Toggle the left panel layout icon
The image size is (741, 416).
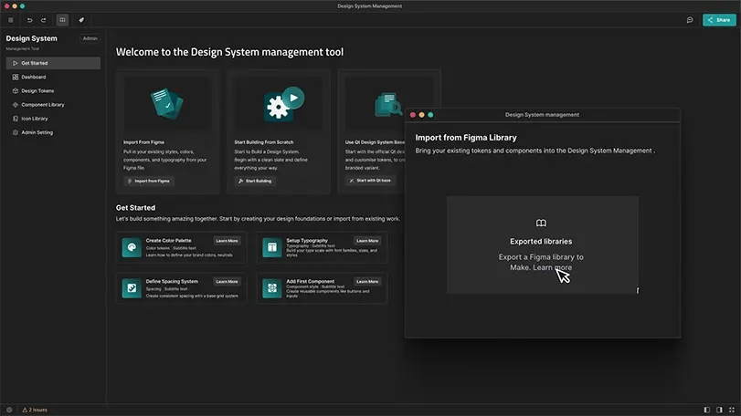pos(707,410)
